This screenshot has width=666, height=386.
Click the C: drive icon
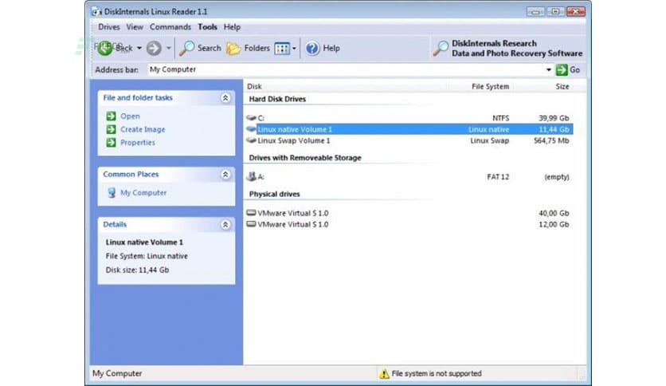pos(251,117)
